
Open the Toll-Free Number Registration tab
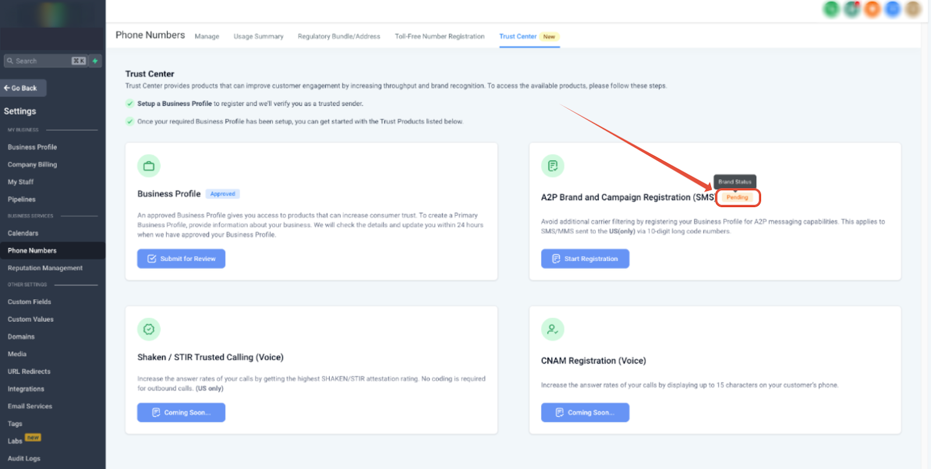439,36
